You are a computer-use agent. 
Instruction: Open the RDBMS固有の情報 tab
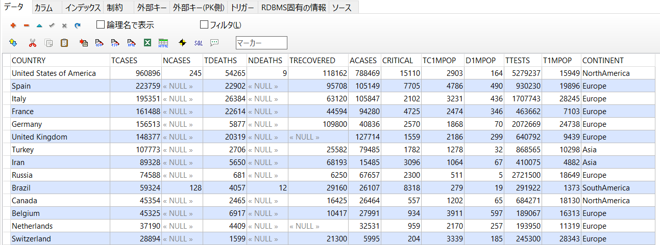pyautogui.click(x=294, y=8)
